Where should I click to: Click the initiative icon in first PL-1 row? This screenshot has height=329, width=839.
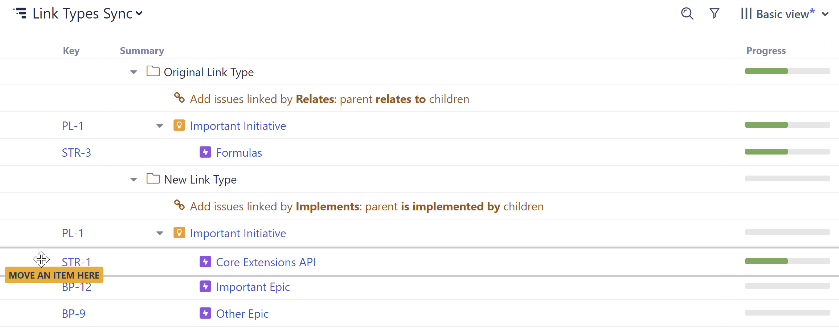(x=179, y=125)
